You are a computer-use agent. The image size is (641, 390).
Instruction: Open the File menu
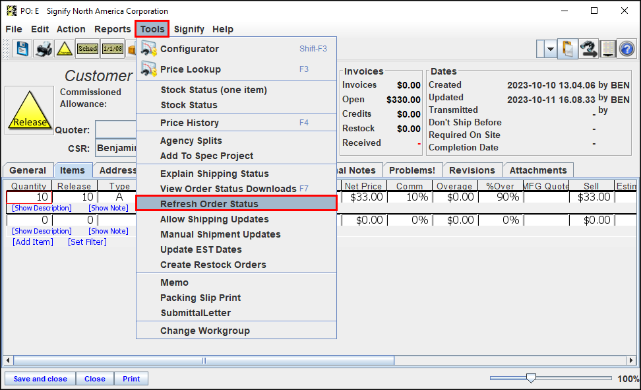click(x=13, y=29)
